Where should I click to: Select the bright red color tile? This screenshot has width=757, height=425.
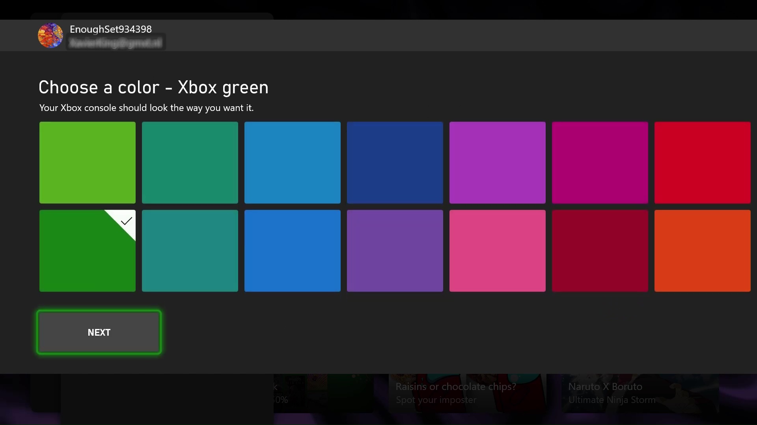703,163
